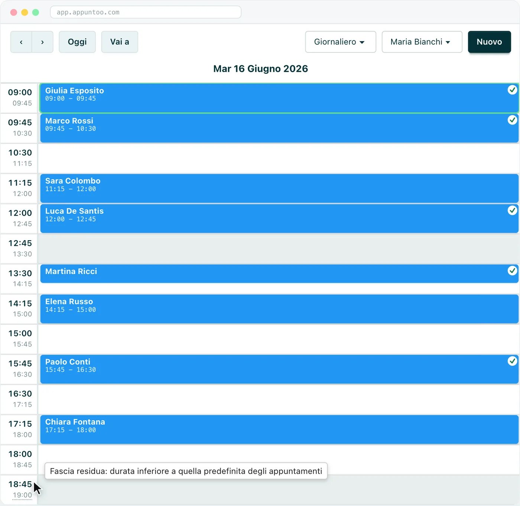520x506 pixels.
Task: Click the checkmark on Giulia Esposito appointment
Action: tap(512, 90)
